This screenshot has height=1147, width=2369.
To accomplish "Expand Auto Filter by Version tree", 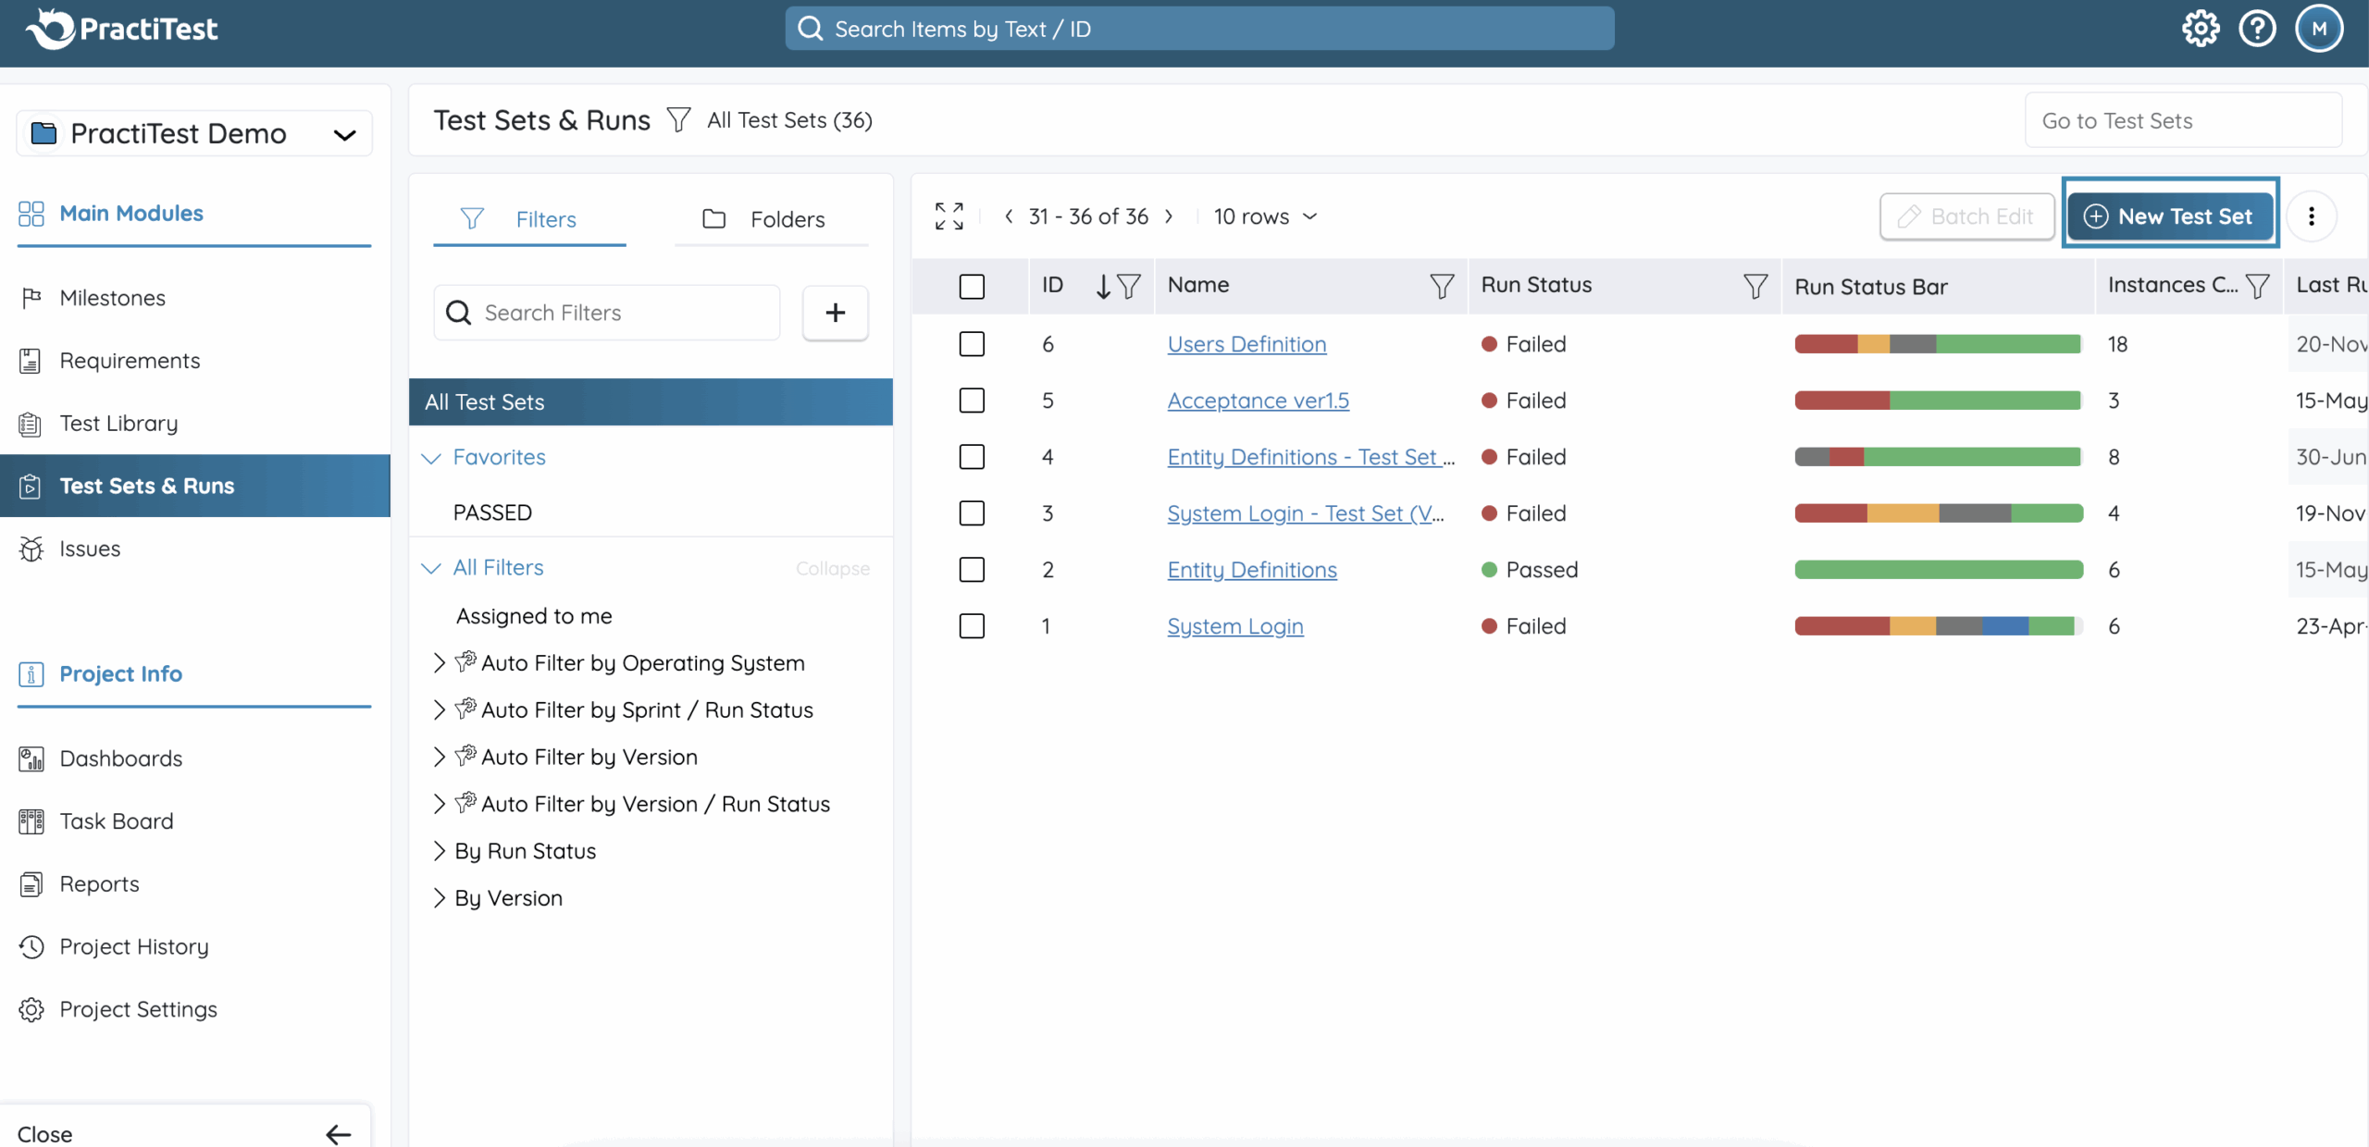I will [x=440, y=757].
